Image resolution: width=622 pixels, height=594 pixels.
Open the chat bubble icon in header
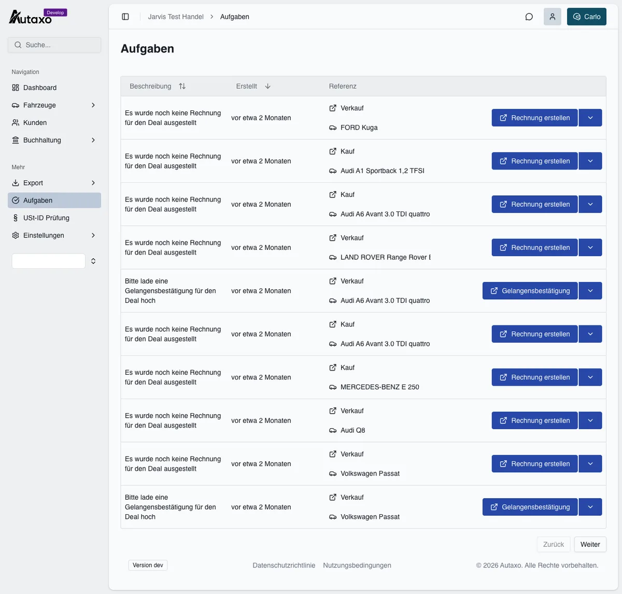click(x=529, y=17)
